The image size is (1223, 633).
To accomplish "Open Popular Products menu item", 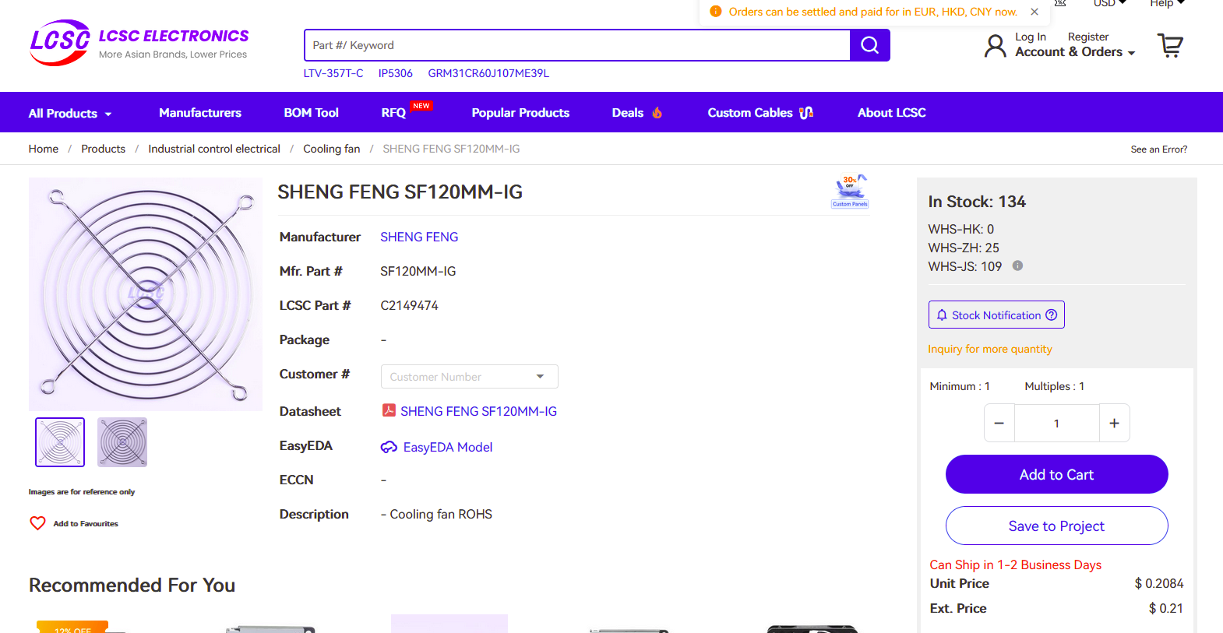I will pyautogui.click(x=520, y=113).
